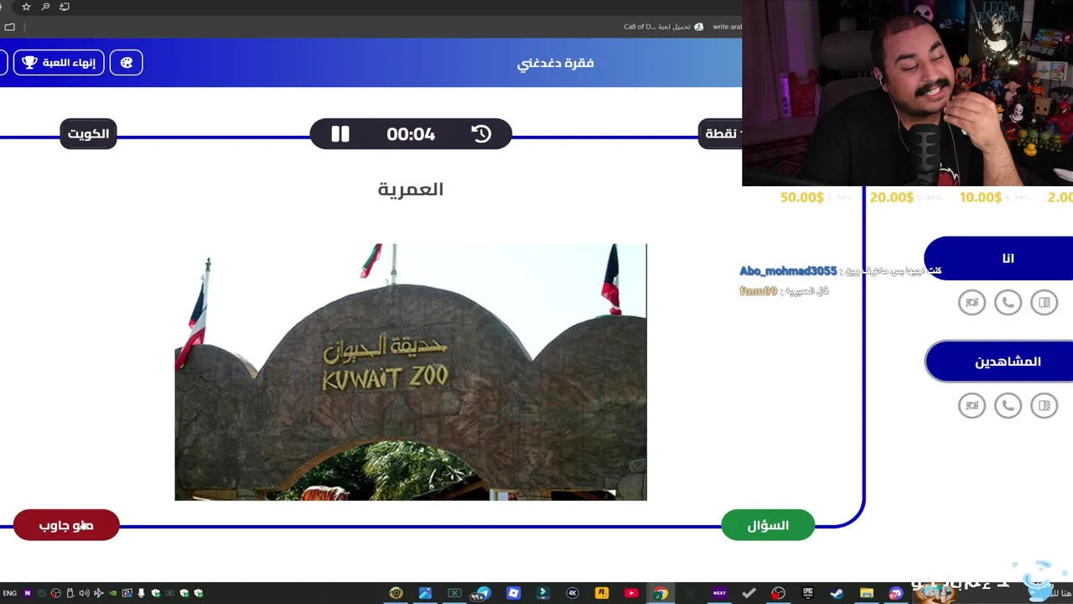This screenshot has width=1073, height=604.
Task: Use the left lifeline icon for المشاهدين team
Action: pyautogui.click(x=972, y=405)
